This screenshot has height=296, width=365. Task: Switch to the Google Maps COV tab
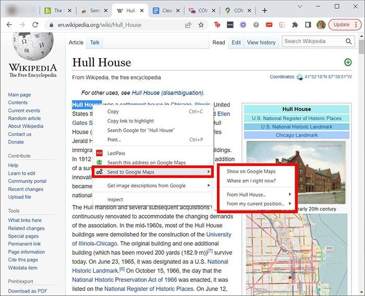click(238, 11)
